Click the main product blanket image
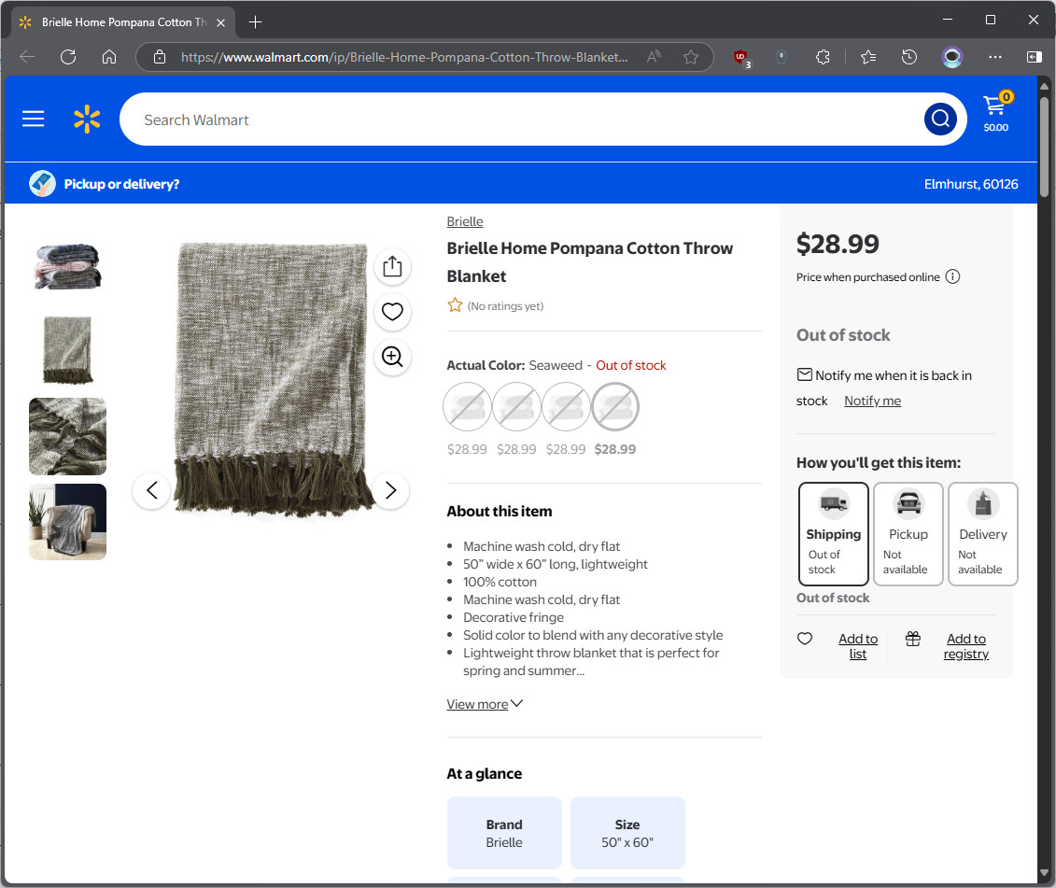The image size is (1056, 888). 272,381
